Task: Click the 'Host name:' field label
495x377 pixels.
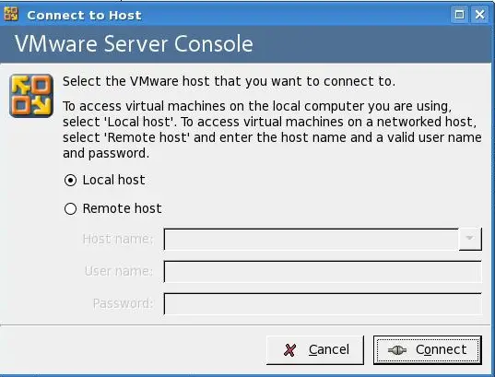Action: click(118, 239)
